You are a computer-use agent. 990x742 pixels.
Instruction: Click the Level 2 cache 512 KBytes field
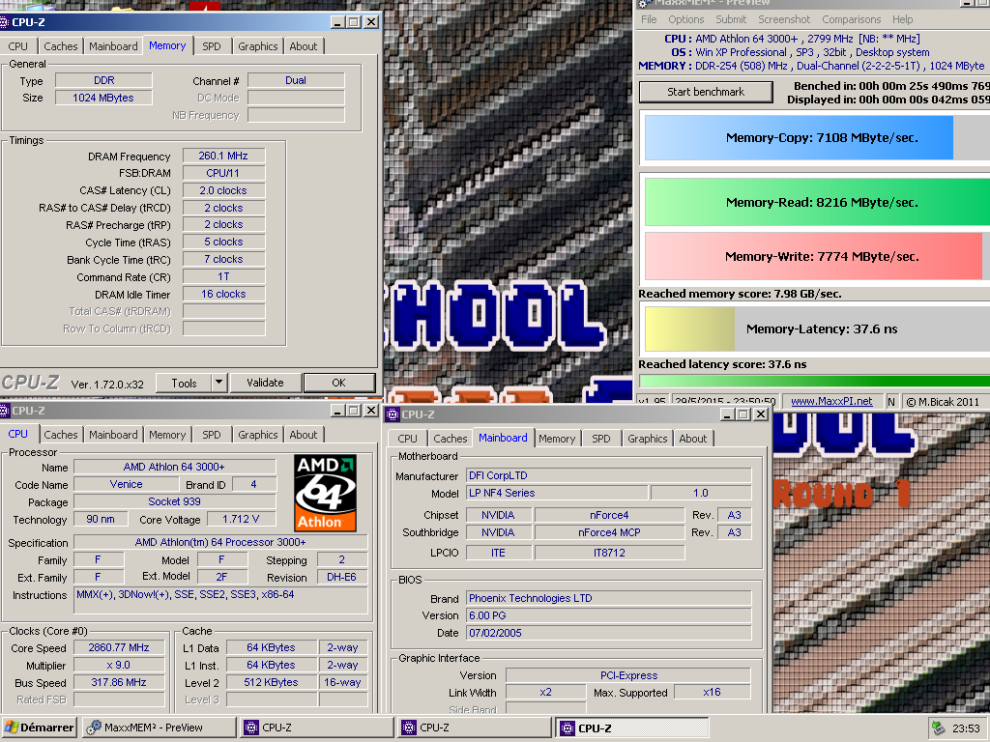click(x=271, y=682)
